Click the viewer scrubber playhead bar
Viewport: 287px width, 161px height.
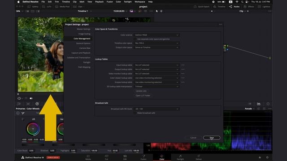pyautogui.click(x=18, y=94)
